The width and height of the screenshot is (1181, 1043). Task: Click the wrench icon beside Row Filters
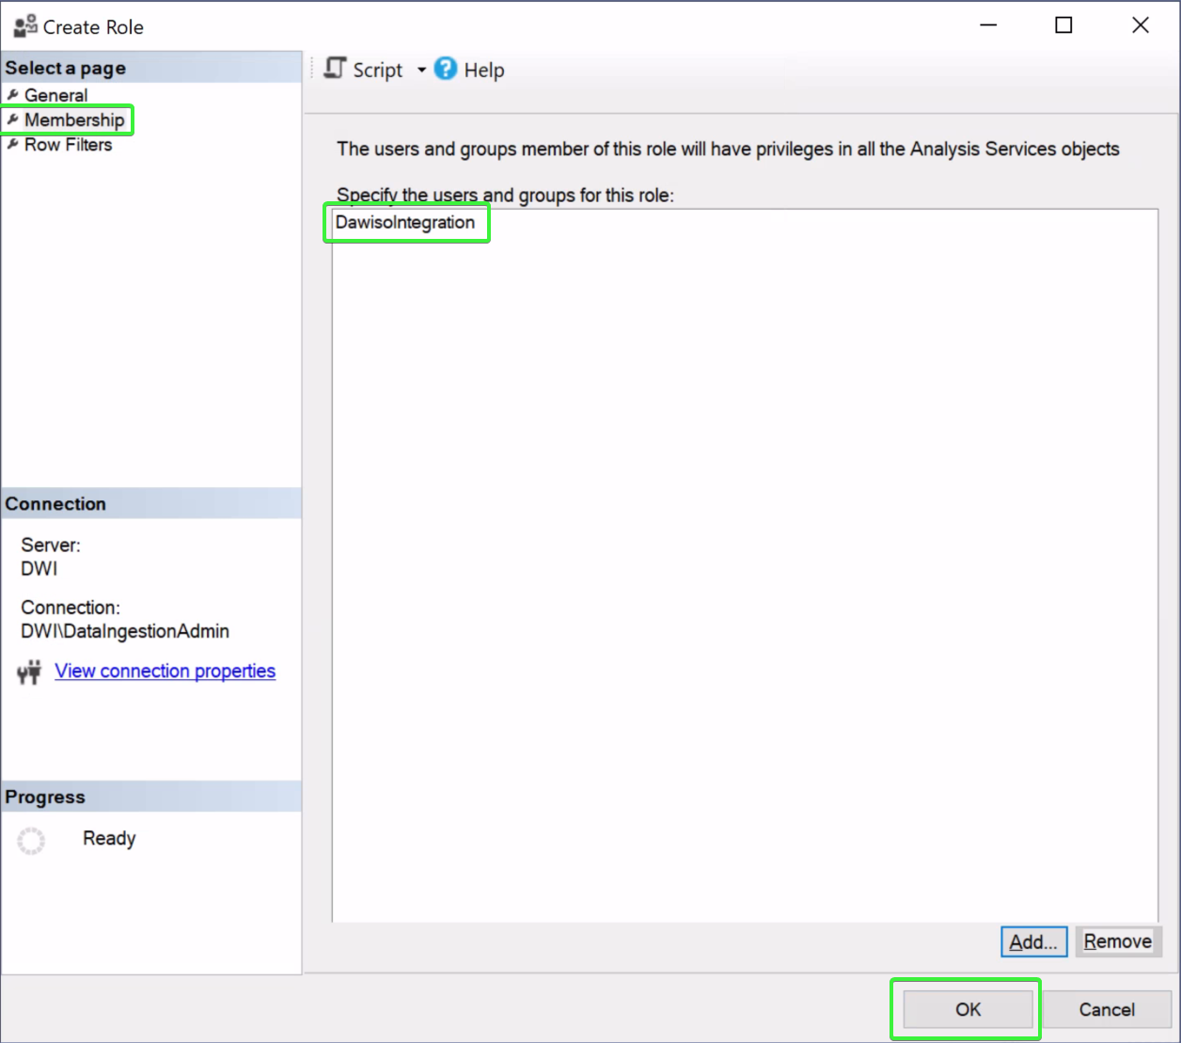point(12,145)
